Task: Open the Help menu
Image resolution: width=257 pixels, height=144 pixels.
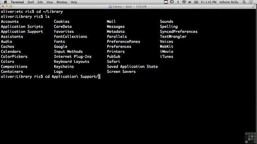Action: pos(74,2)
